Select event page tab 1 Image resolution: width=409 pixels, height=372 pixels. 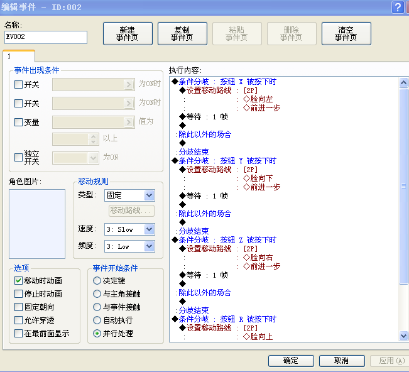[19, 56]
